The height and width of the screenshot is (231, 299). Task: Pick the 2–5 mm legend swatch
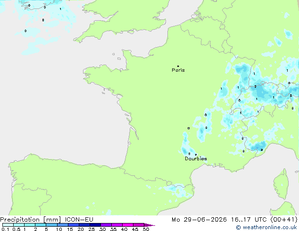tap(41, 225)
